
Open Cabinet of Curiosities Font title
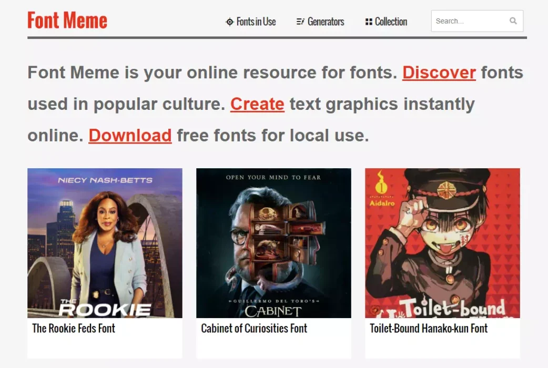coord(254,329)
